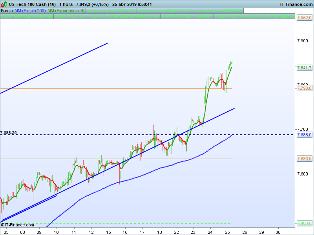Open the cotas historicas NASDAQ3 label
This screenshot has height=235, width=314.
pyautogui.click(x=217, y=11)
